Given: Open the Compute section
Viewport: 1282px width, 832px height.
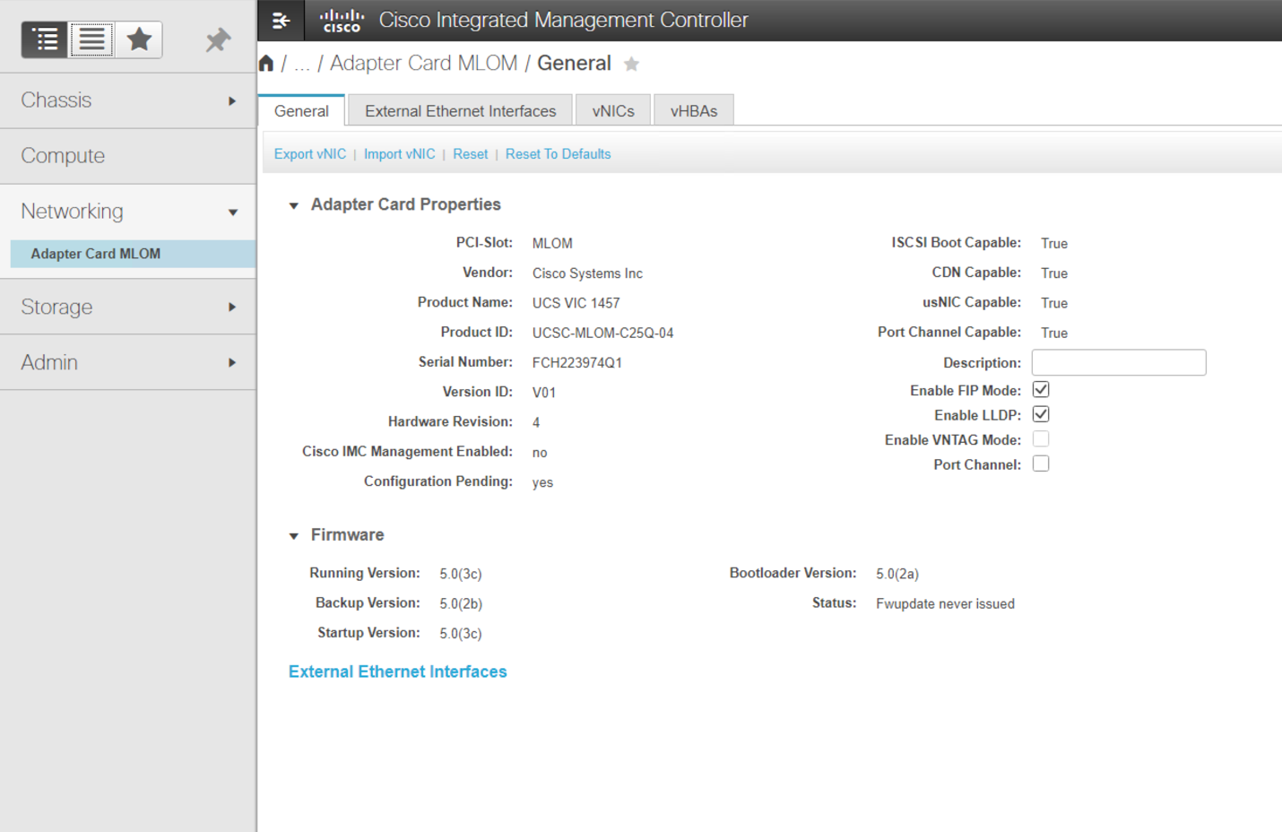Looking at the screenshot, I should point(128,156).
